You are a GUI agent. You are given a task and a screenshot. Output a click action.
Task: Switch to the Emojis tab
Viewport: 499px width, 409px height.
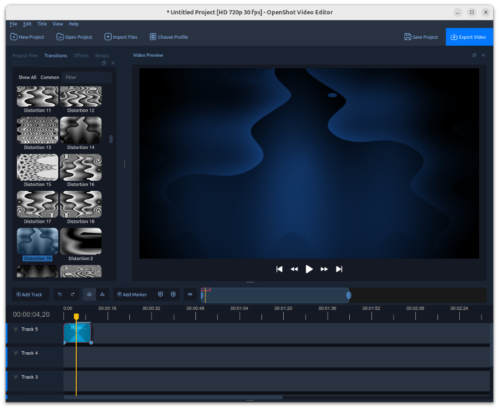click(x=102, y=55)
